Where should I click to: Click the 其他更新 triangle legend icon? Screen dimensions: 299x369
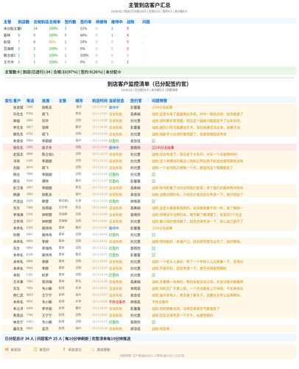point(93,350)
